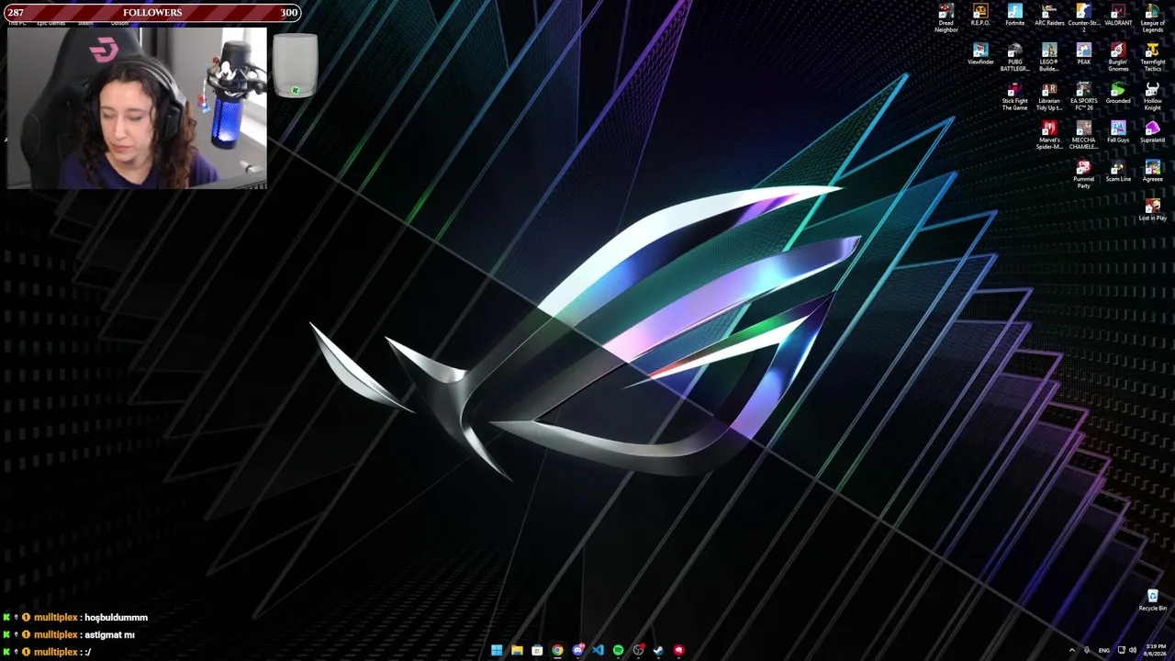Open File Explorer from the taskbar
The image size is (1175, 661).
(x=517, y=650)
